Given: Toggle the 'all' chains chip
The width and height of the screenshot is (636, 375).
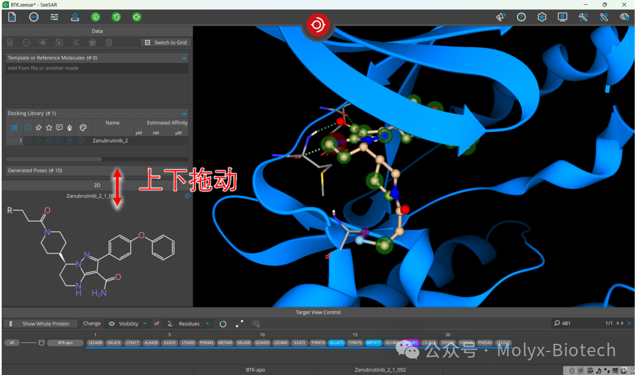Looking at the screenshot, I should 12,343.
